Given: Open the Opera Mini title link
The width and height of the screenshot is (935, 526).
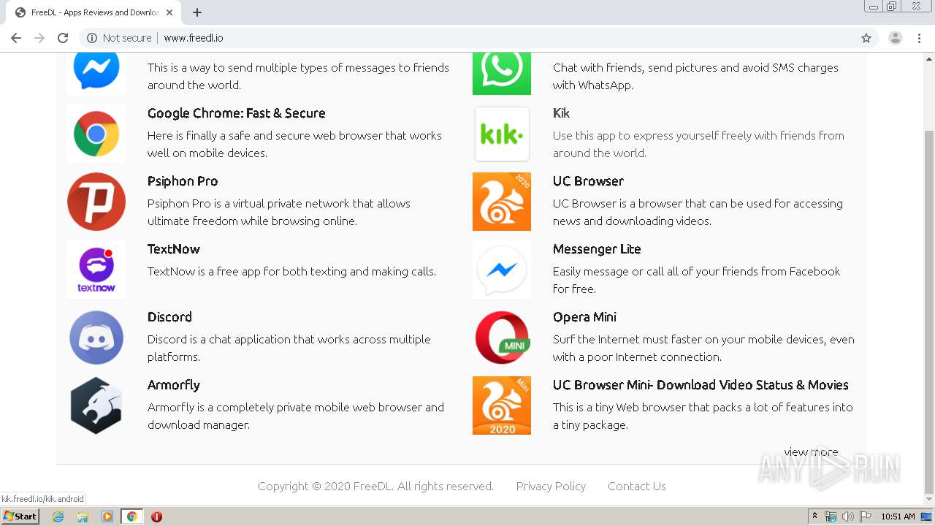Looking at the screenshot, I should point(584,317).
